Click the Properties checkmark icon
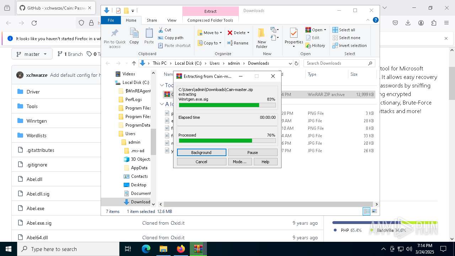 294,33
